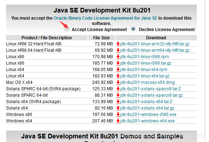
Task: Open the jdk-8u201-solaris-sparcv9.tar.Z link
Action: coord(150,89)
